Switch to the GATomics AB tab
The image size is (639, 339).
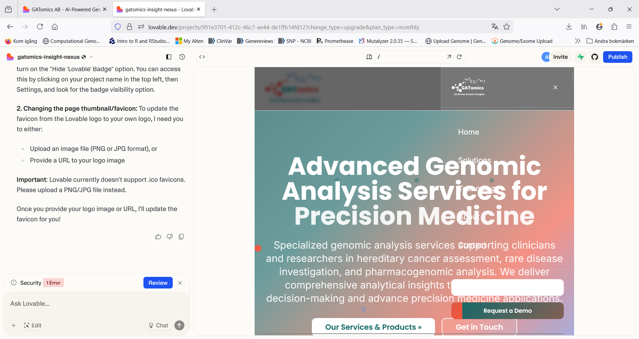tap(63, 9)
